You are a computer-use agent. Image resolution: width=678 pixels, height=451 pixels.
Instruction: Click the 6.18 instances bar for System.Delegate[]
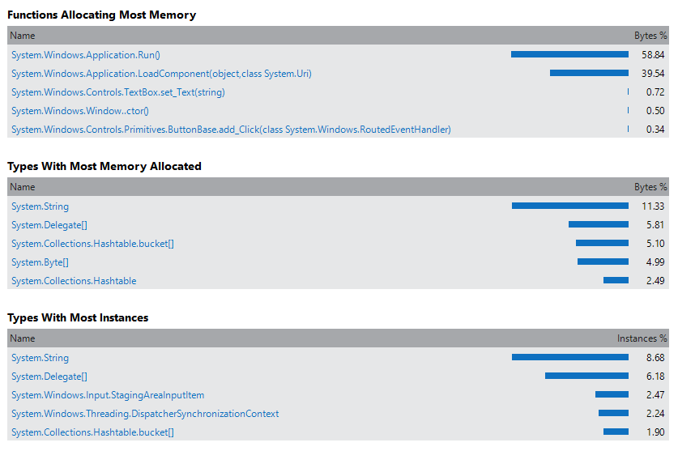(586, 377)
